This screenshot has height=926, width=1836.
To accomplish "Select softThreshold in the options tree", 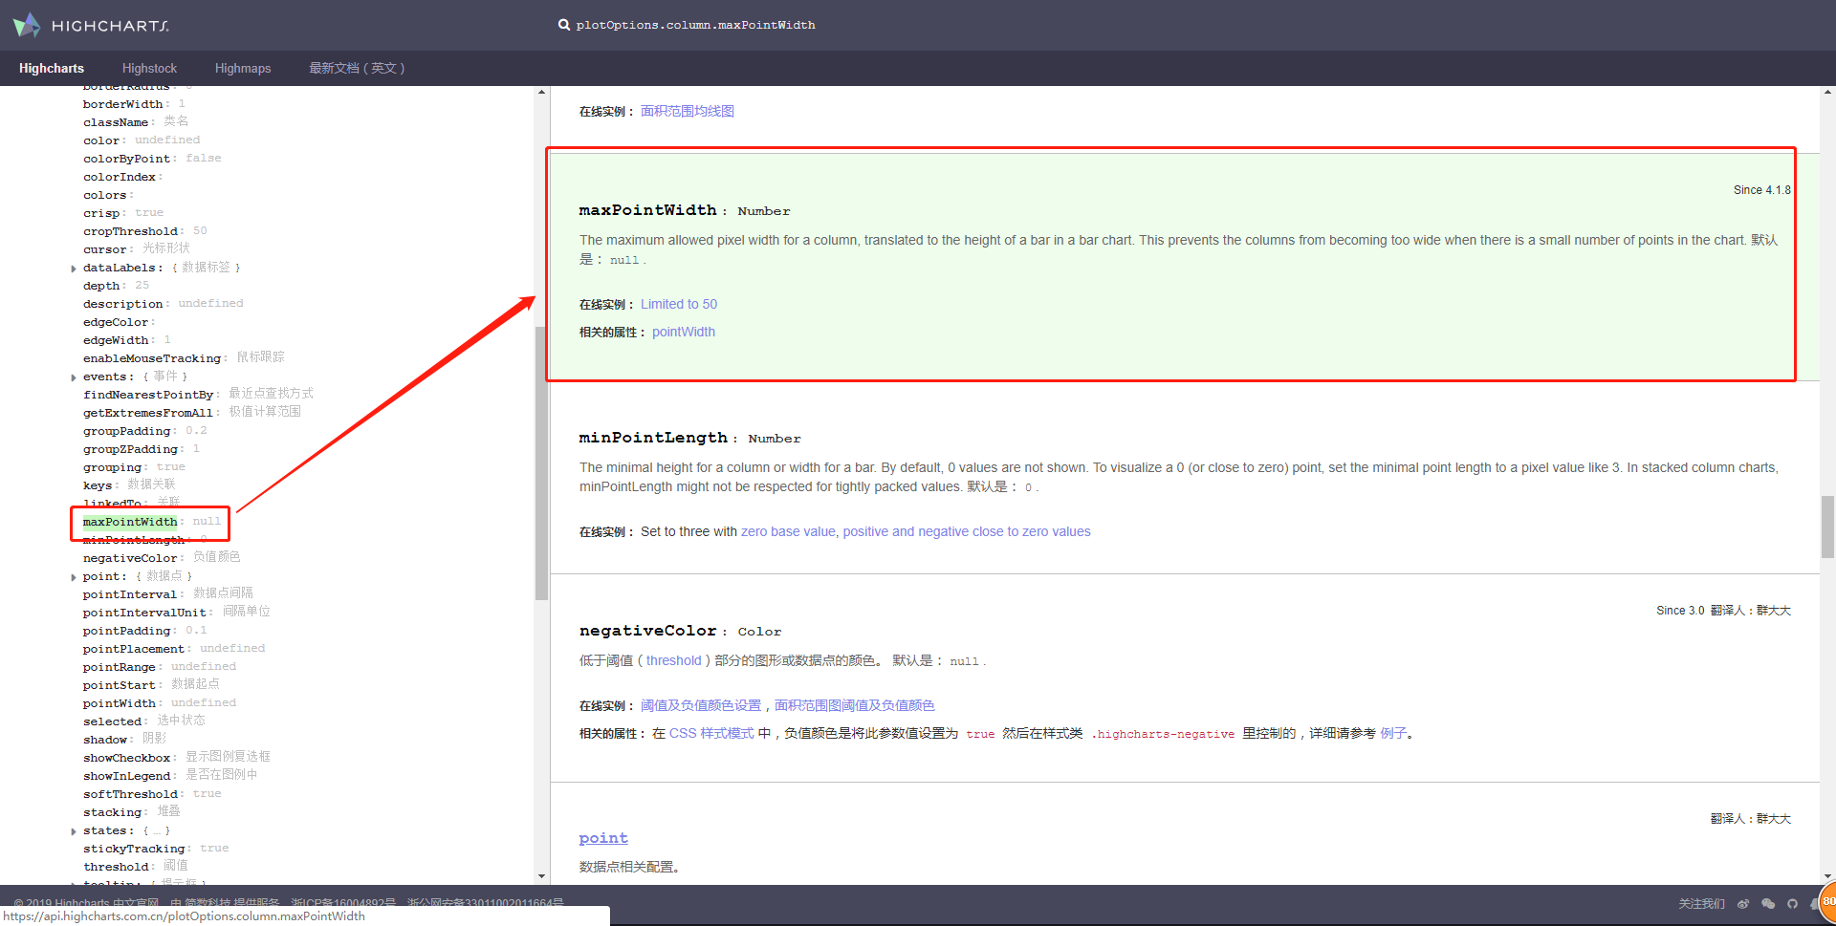I will (x=130, y=794).
